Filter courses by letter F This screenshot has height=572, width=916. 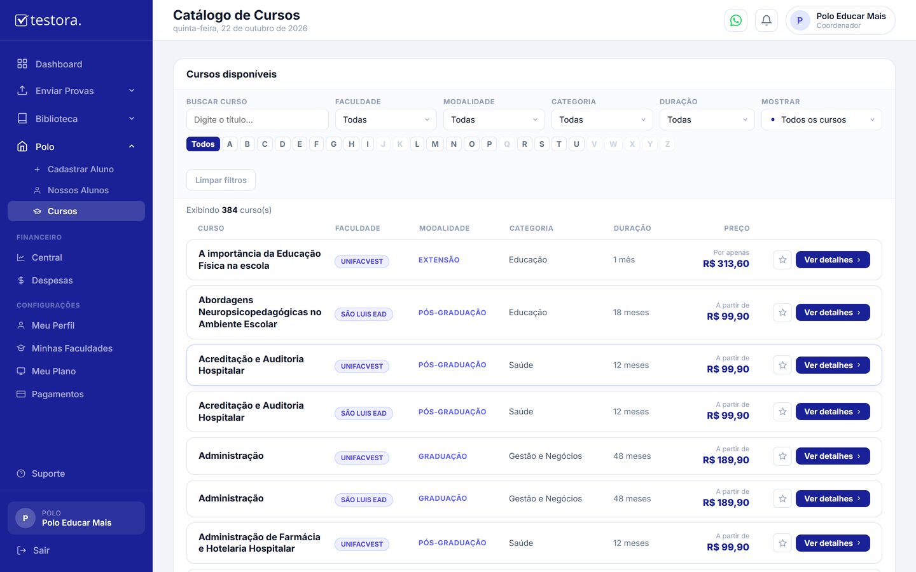click(316, 144)
